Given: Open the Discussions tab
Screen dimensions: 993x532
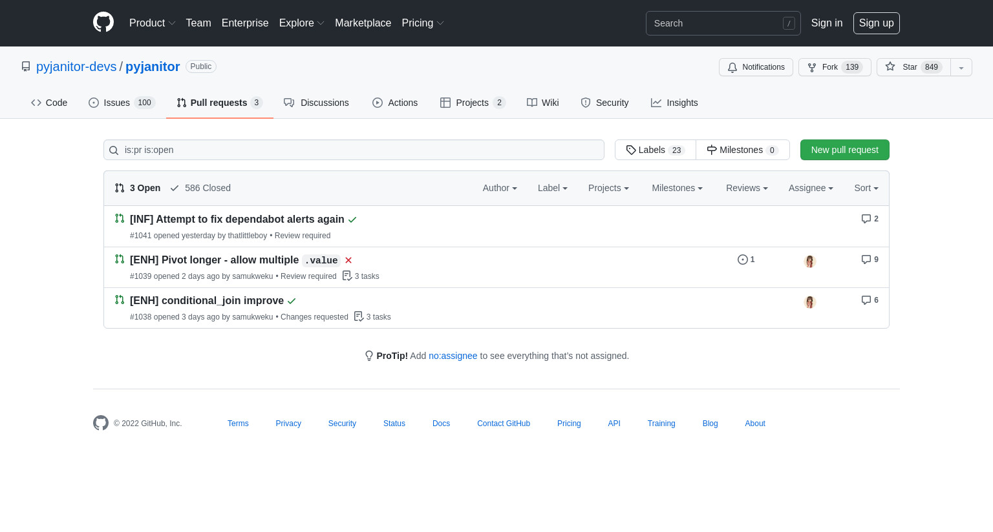Looking at the screenshot, I should (x=316, y=103).
